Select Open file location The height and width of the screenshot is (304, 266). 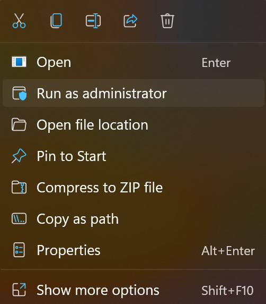(x=134, y=124)
